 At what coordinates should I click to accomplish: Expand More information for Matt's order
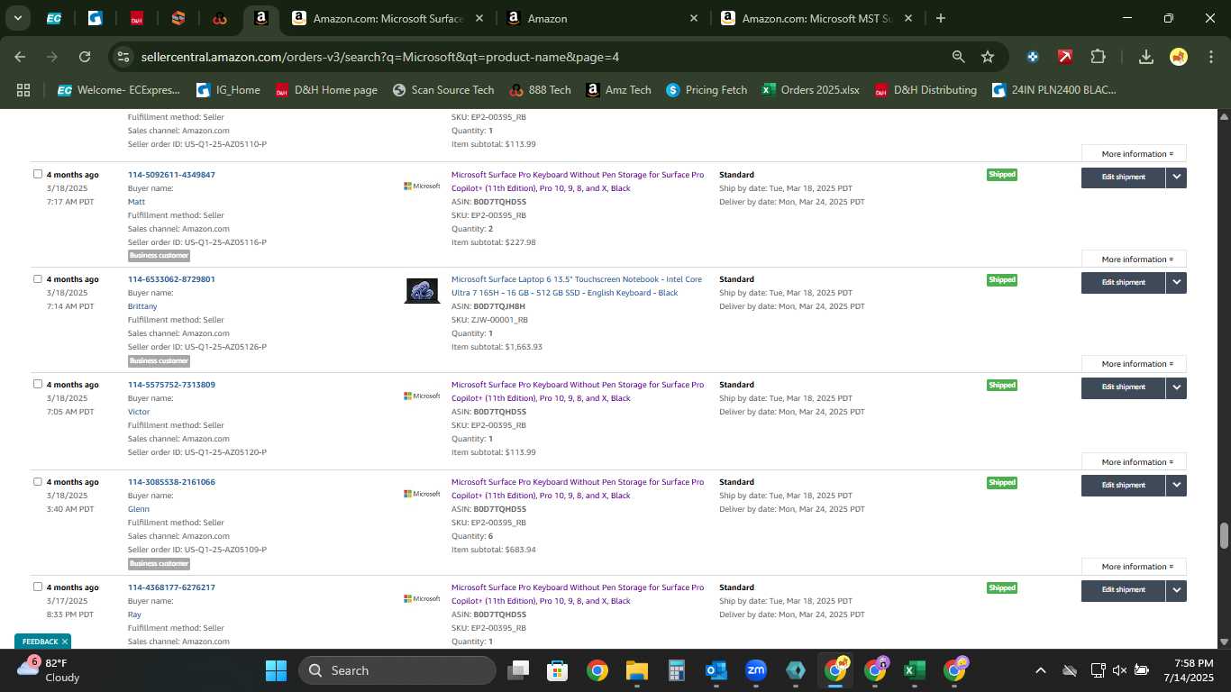pos(1134,259)
